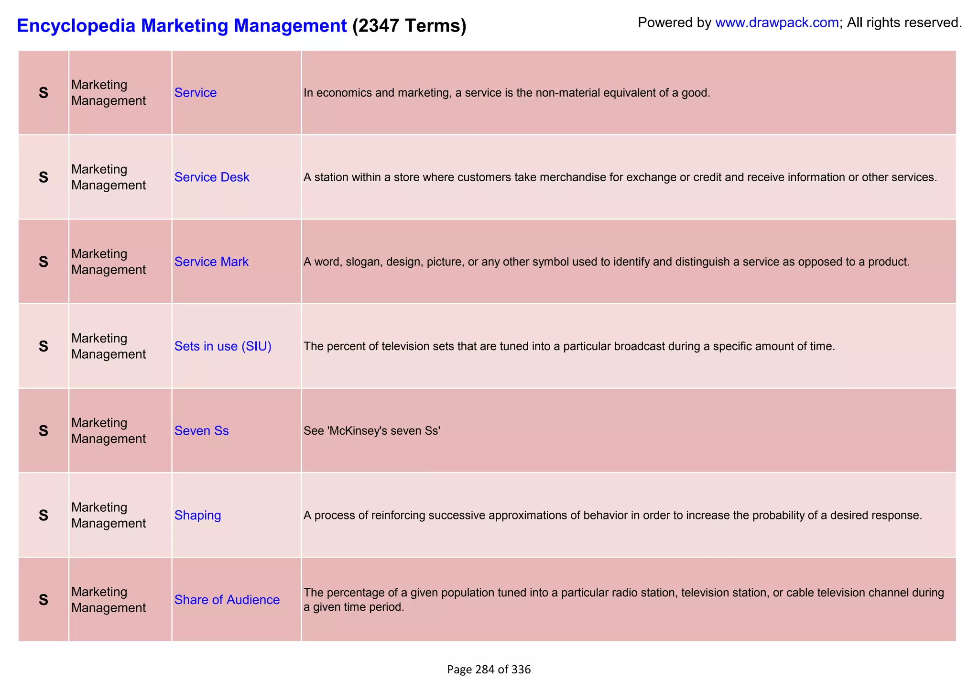Click the S letter in the Sets in use row
The height and width of the screenshot is (693, 979).
coord(44,346)
